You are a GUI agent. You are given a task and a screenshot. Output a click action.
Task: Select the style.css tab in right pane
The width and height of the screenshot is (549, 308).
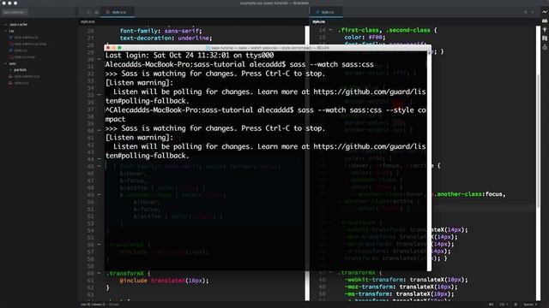click(326, 12)
